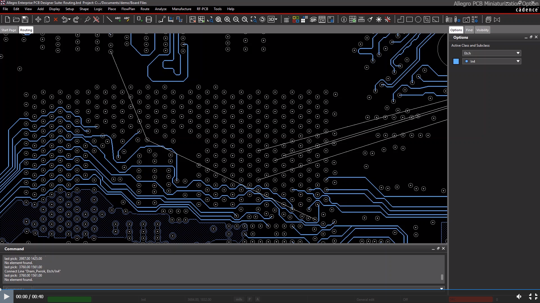This screenshot has width=540, height=303.
Task: Choose the Add Connect routing icon
Action: tap(162, 19)
